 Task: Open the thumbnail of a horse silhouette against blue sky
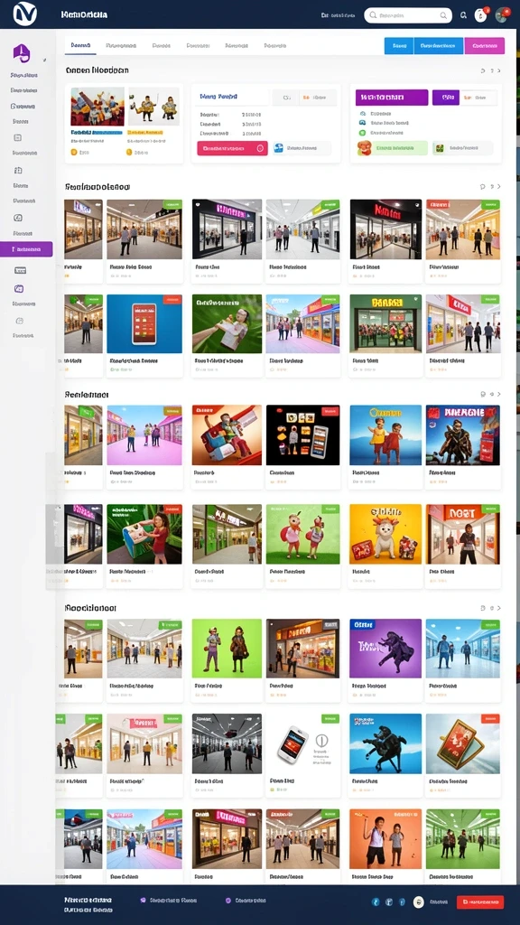(x=385, y=743)
